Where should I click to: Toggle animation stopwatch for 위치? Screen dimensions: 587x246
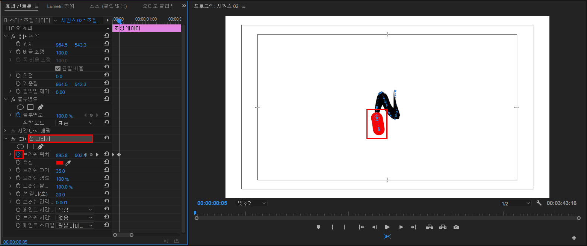(x=18, y=44)
